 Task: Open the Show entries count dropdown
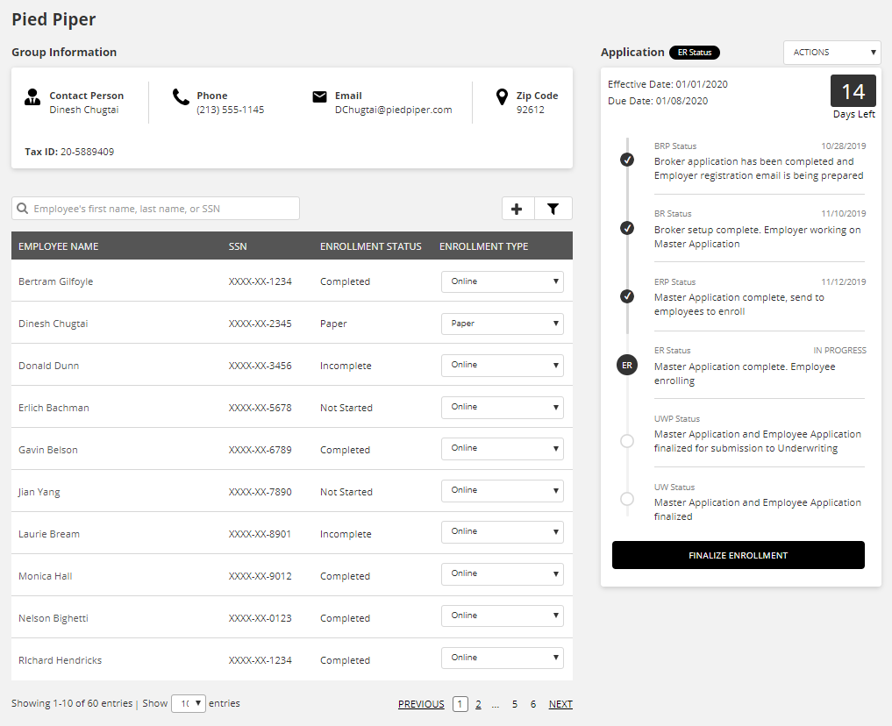(189, 703)
